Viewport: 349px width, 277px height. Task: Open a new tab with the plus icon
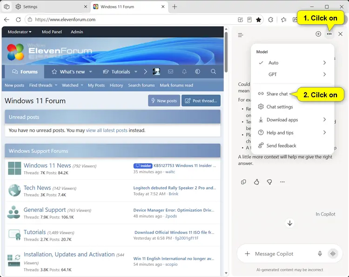[x=174, y=7]
